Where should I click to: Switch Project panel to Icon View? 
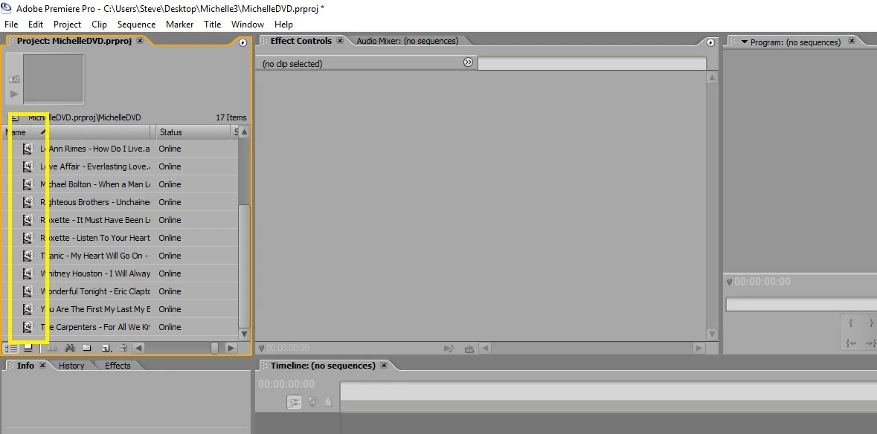28,348
